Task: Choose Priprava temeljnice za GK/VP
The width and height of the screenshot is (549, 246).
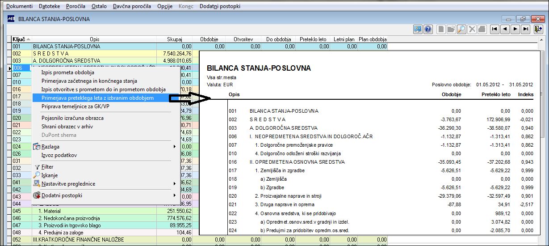Action: [x=75, y=106]
